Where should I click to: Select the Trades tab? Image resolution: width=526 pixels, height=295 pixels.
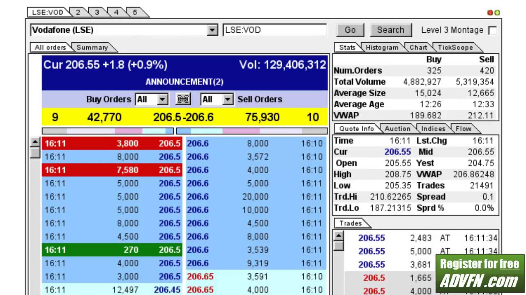(351, 223)
